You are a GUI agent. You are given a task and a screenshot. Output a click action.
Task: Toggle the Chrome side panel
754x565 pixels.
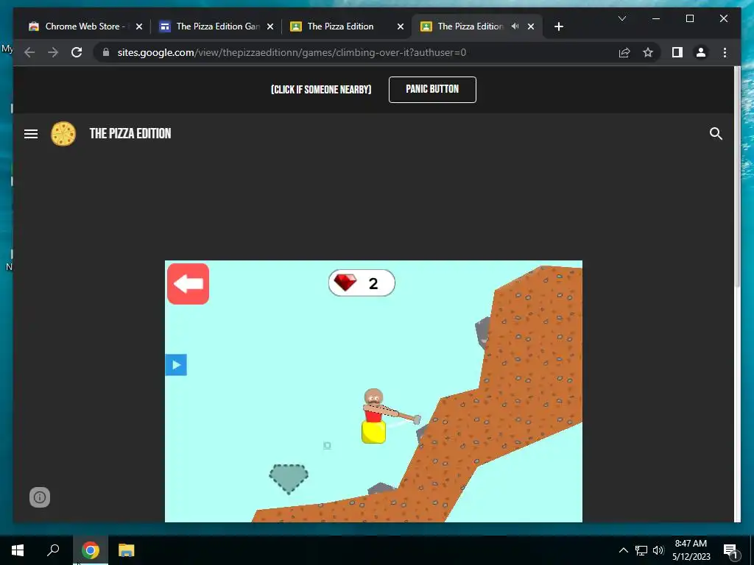click(677, 52)
